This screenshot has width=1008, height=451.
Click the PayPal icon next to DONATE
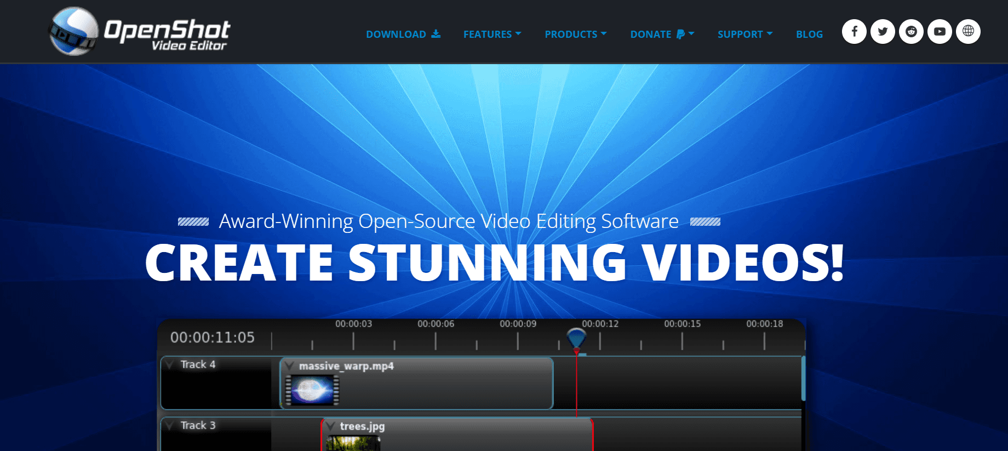click(x=680, y=35)
